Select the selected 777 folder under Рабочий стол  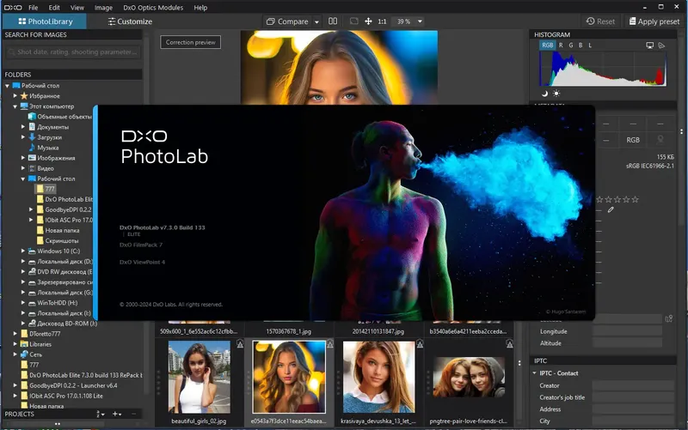tap(46, 189)
